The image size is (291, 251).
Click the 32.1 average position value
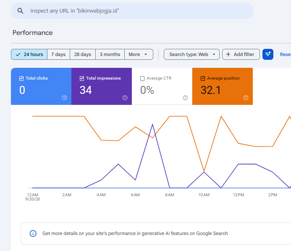(x=211, y=90)
